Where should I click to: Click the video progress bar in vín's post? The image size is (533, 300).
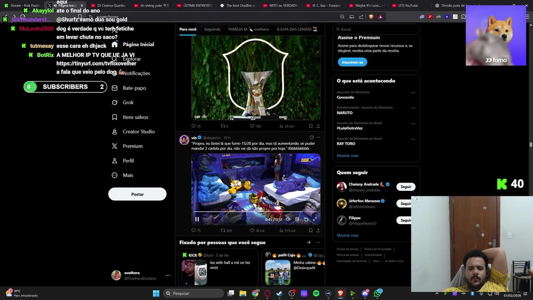point(256,212)
